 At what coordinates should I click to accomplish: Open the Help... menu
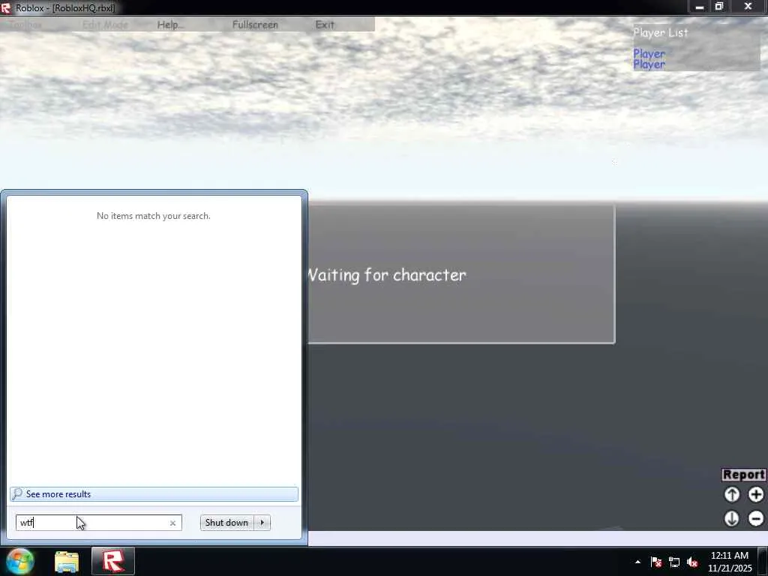(x=170, y=25)
